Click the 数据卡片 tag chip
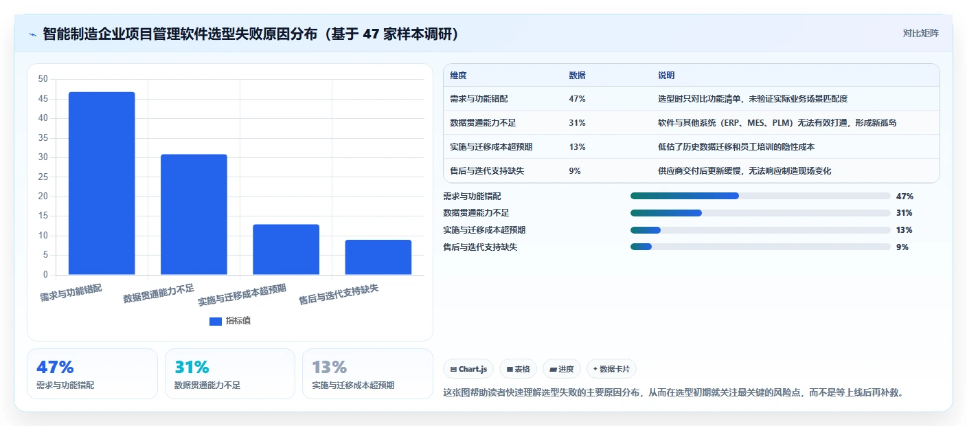 (611, 369)
